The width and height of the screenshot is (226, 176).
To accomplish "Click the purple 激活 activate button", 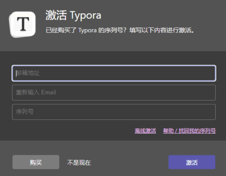I will pos(192,162).
